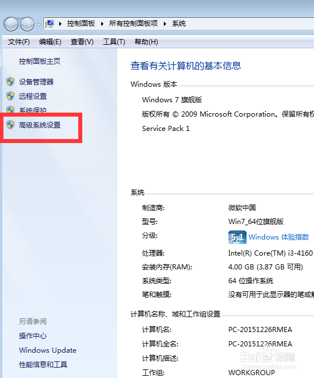314x378 pixels.
Task: Select 所有控制面板项 breadcrumb
Action: pyautogui.click(x=133, y=24)
